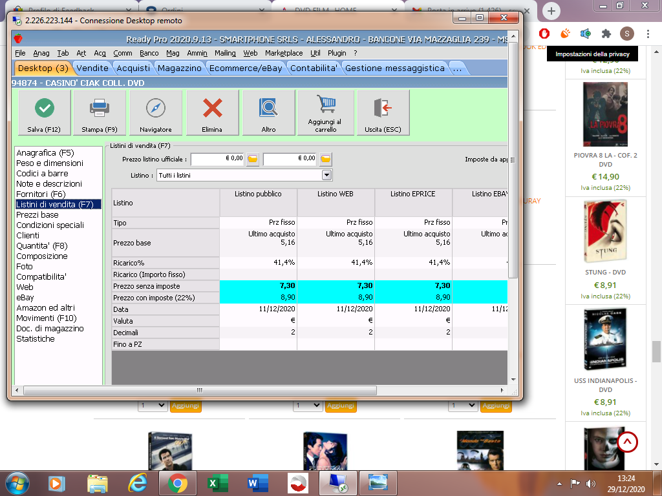Click the Ready Pro strawberry icon in title bar
662x496 pixels.
pyautogui.click(x=17, y=39)
